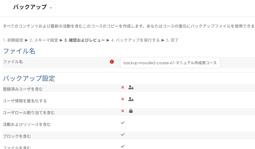Click green checkmark for ブロックを含む
Screen dimensions: 255x149
pos(123,134)
